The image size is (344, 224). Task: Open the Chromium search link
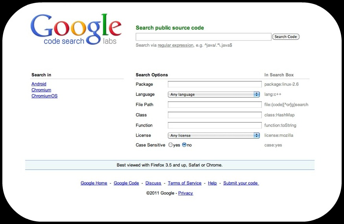tap(41, 90)
